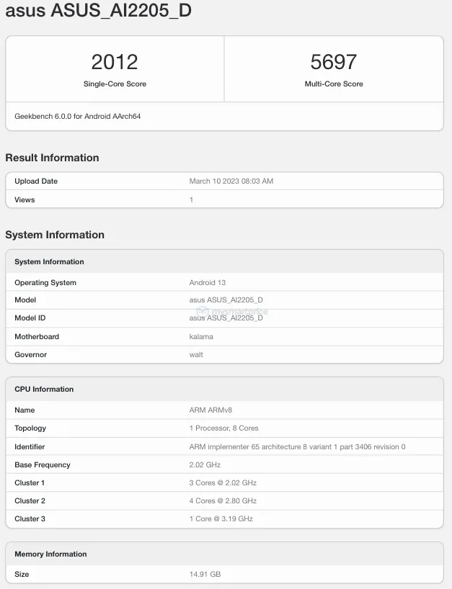452x589 pixels.
Task: Click the Governor value walt
Action: (196, 354)
